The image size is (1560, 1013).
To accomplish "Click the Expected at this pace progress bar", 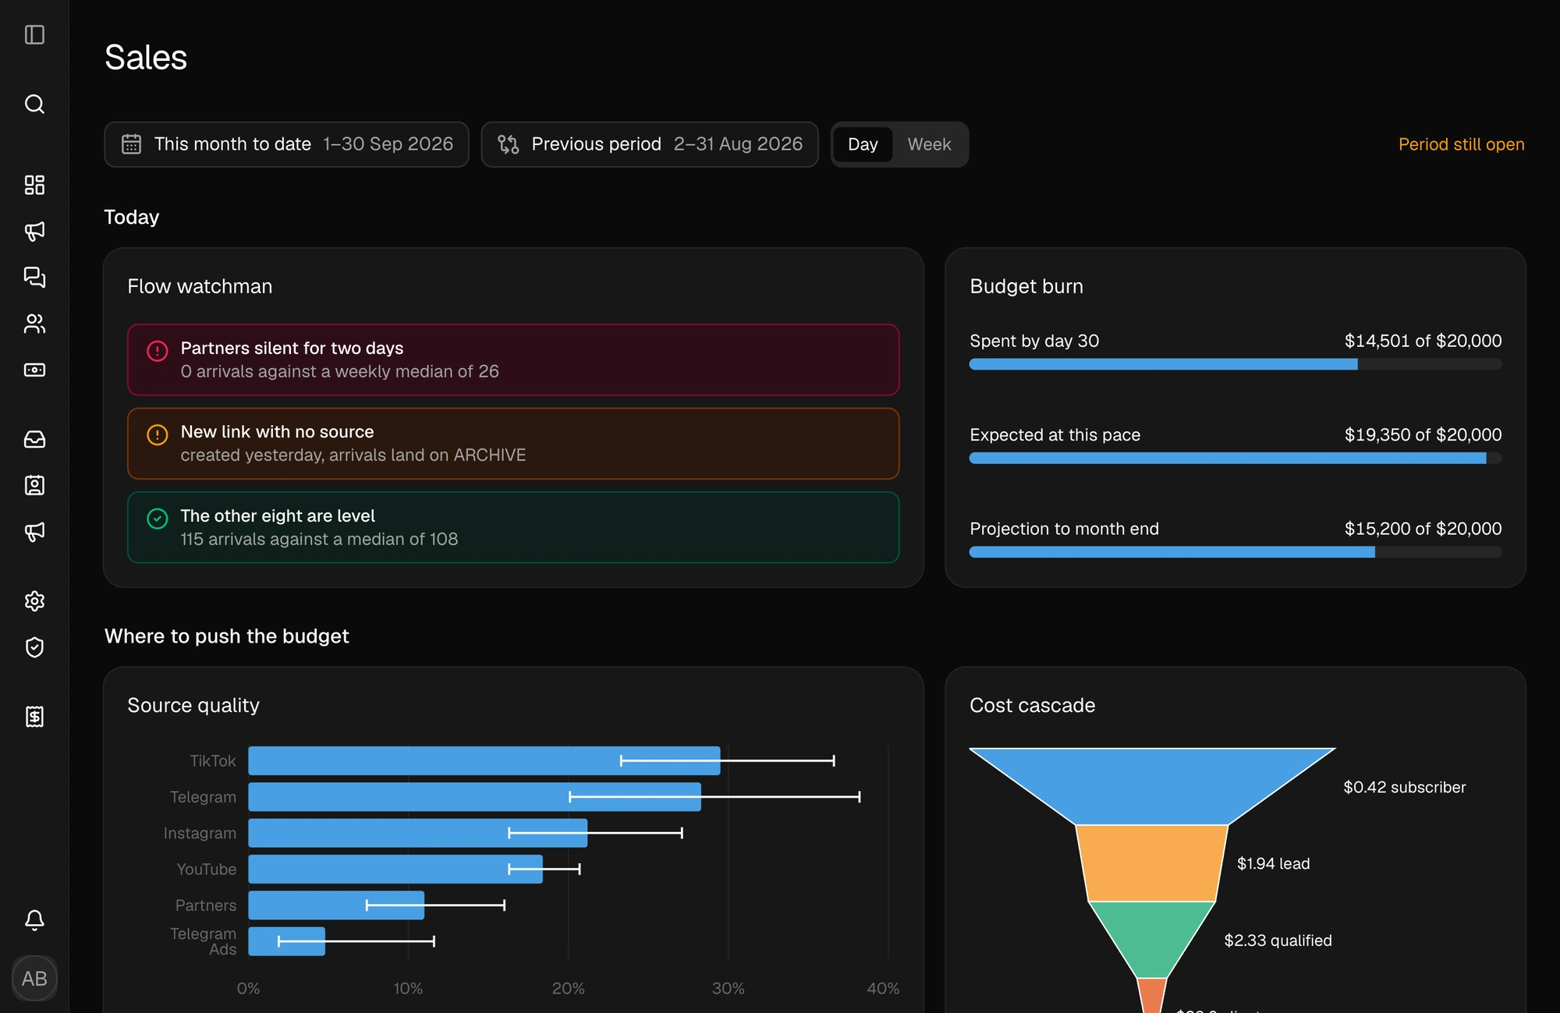I will pyautogui.click(x=1236, y=459).
